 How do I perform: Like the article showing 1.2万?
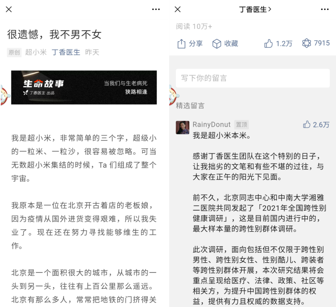(x=268, y=44)
